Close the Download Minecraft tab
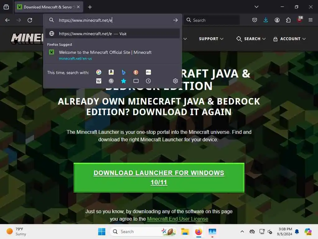Screen dimensions: 318x239 pyautogui.click(x=78, y=7)
